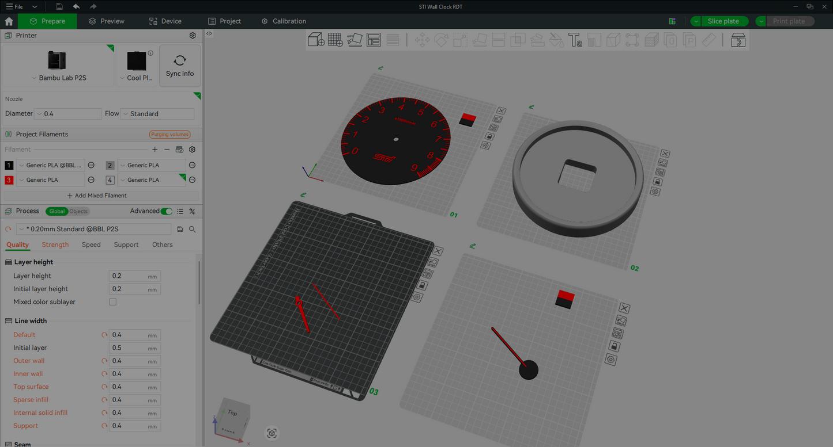Switch process scope to Objects
The height and width of the screenshot is (447, 833).
pos(78,211)
